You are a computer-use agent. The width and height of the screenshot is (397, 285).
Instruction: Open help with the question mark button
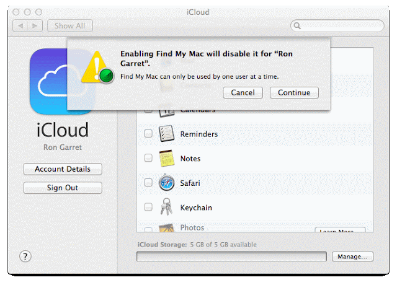(x=25, y=256)
